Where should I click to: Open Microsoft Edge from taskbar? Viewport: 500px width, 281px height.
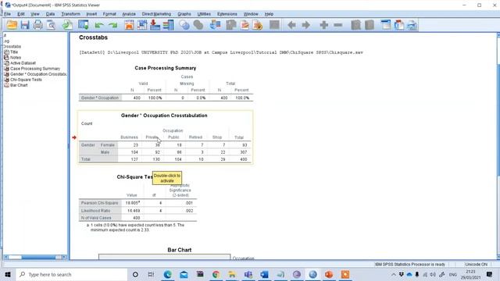(168, 274)
